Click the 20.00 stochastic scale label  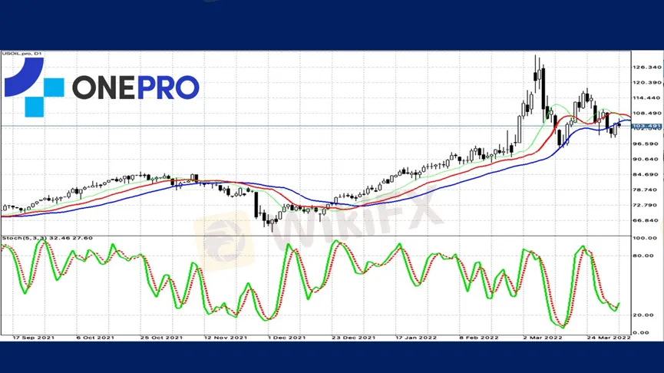(643, 315)
